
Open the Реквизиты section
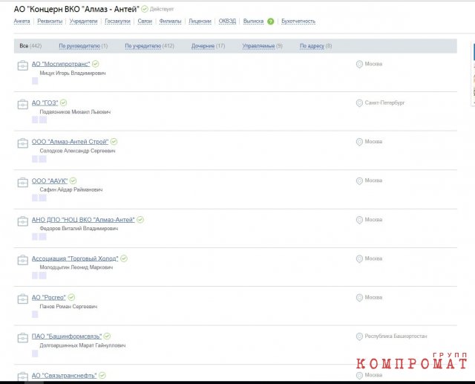tap(50, 22)
